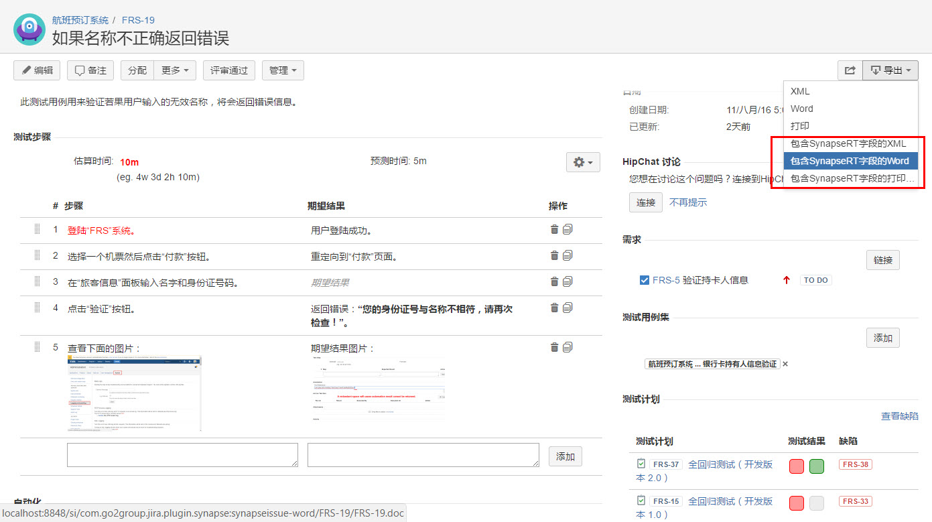The width and height of the screenshot is (932, 522).
Task: Click the TO DO status badge
Action: pyautogui.click(x=815, y=280)
